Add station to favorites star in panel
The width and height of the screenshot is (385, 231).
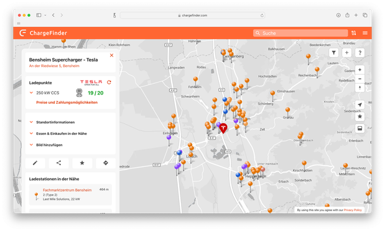pyautogui.click(x=82, y=163)
